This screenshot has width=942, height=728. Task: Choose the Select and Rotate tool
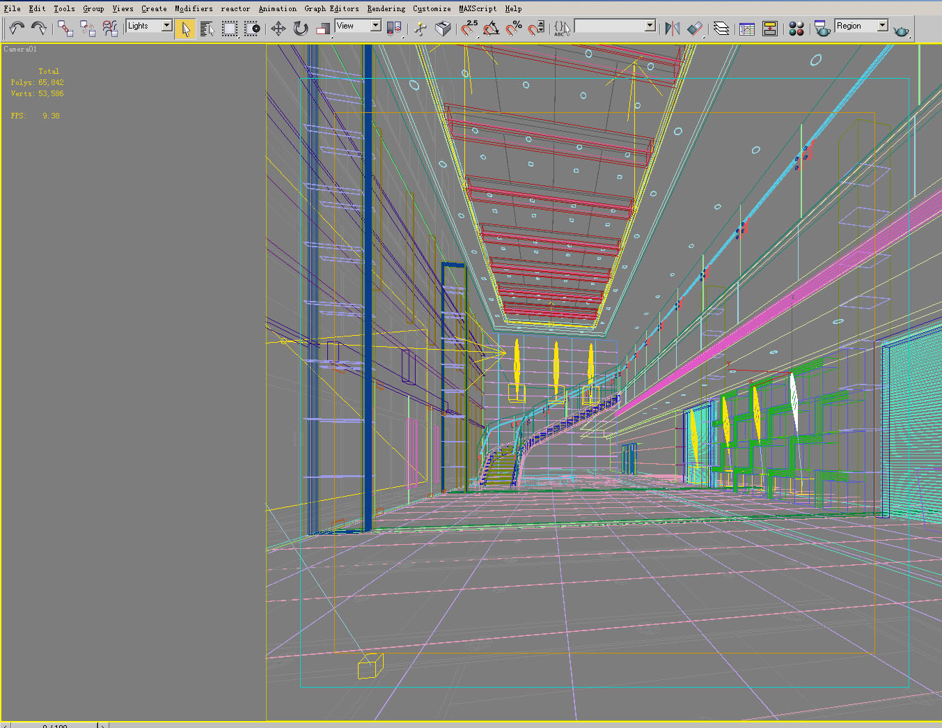[x=300, y=28]
